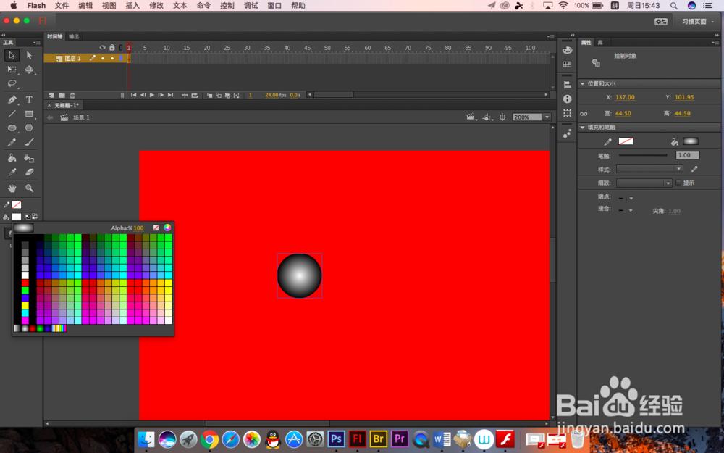
Task: Select the Text tool
Action: click(x=29, y=99)
